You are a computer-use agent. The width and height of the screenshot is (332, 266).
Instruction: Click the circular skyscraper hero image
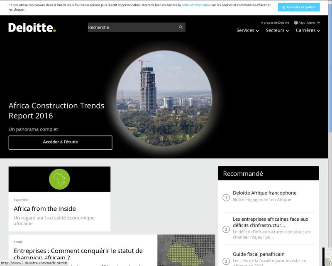tap(164, 98)
